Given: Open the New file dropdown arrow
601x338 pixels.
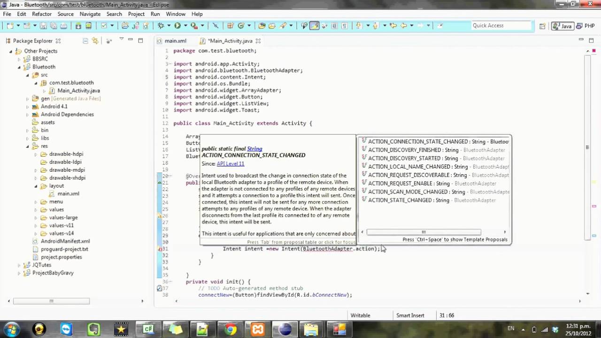Looking at the screenshot, I should (18, 26).
